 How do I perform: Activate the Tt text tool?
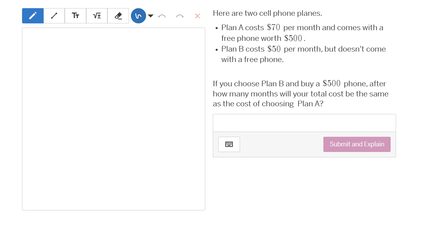[x=75, y=16]
